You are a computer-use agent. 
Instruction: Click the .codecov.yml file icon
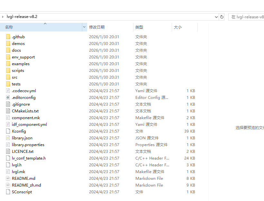(8, 91)
